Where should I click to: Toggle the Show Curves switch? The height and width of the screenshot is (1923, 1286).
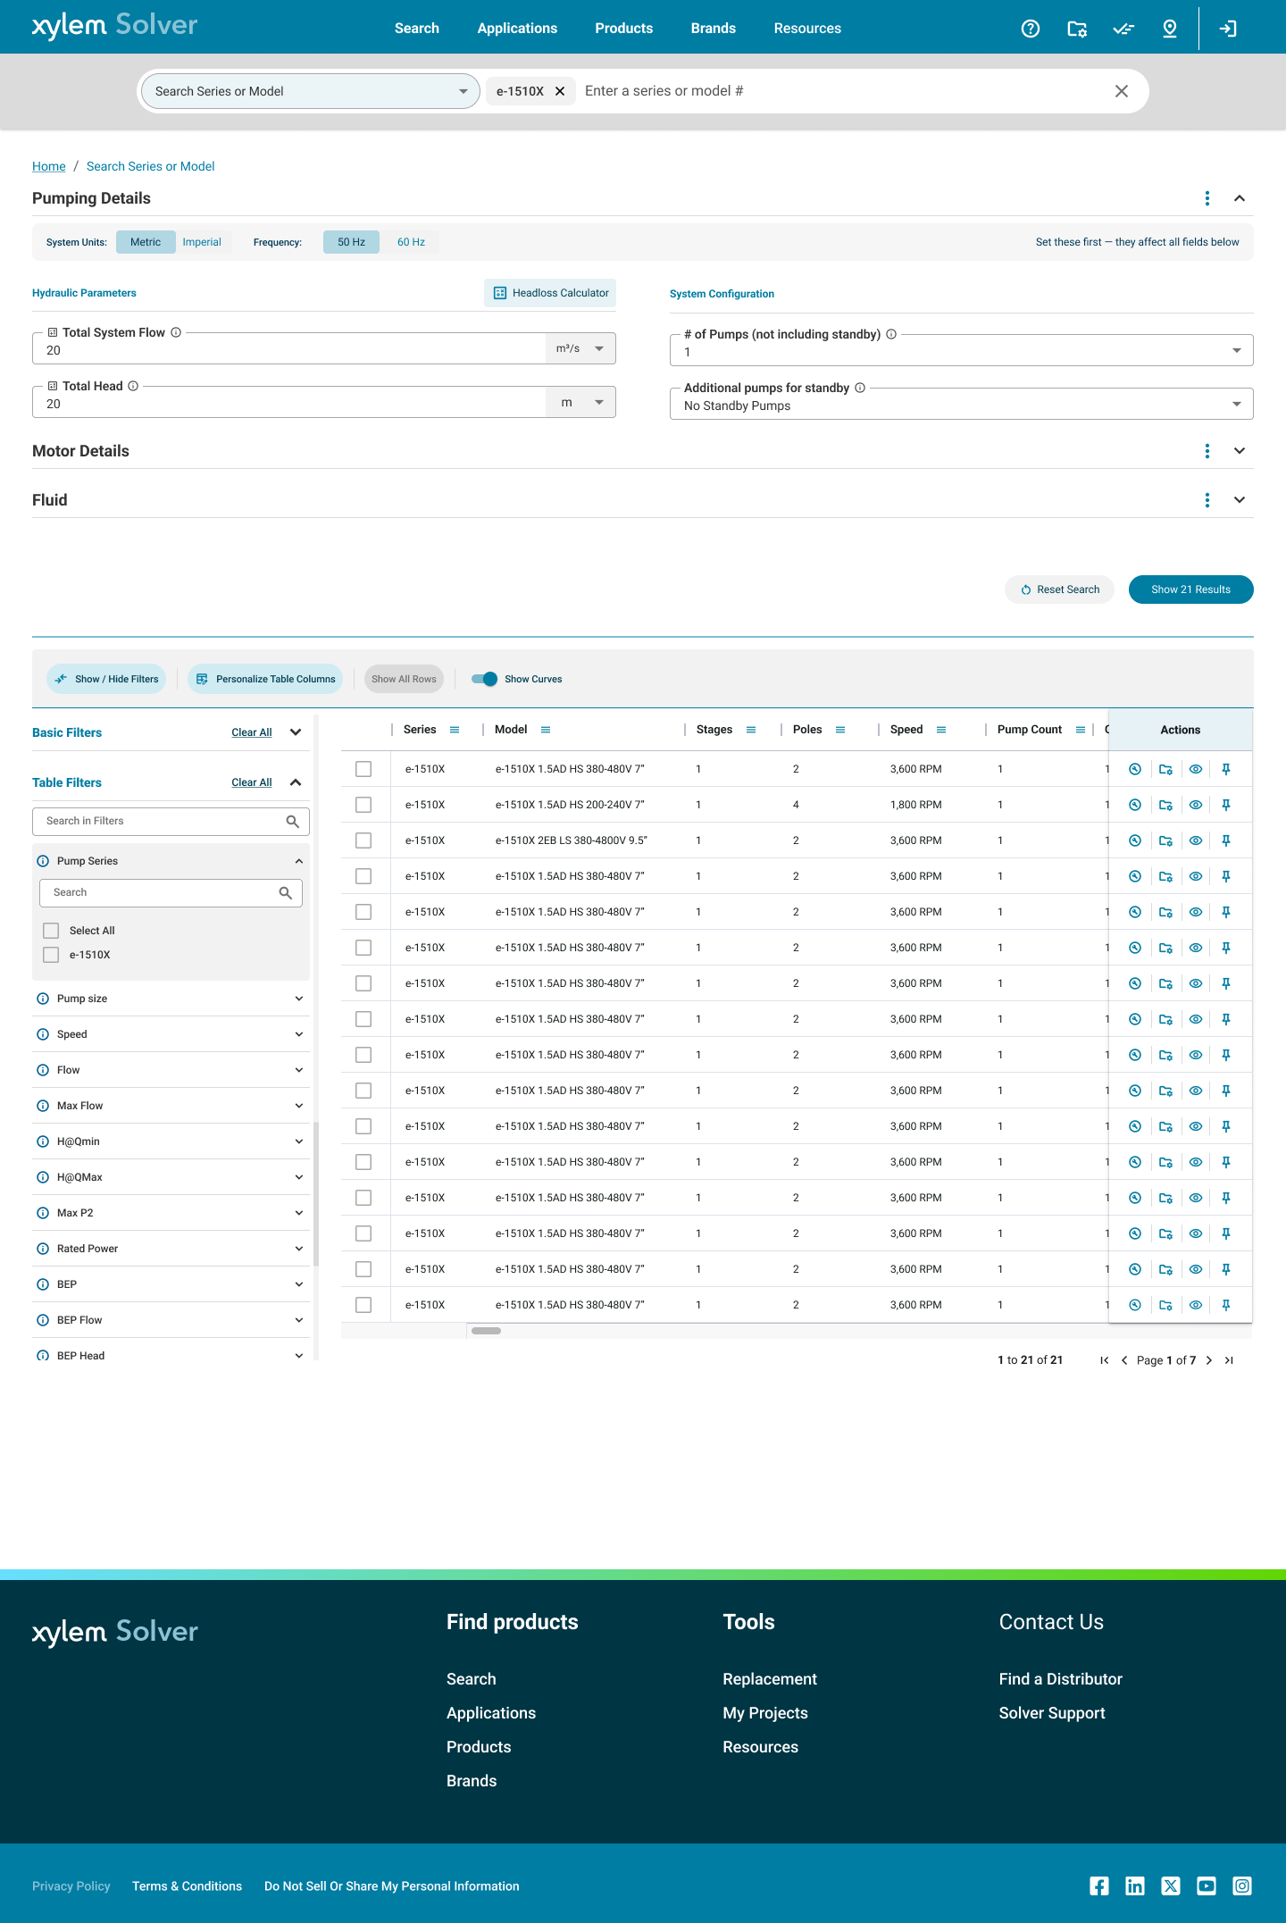coord(484,679)
